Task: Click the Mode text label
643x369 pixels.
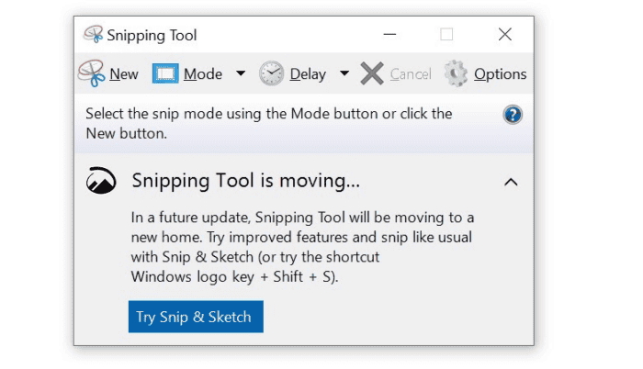Action: click(203, 74)
